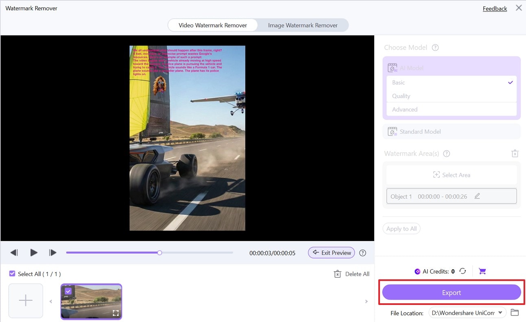
Task: Add a new video with the plus tile
Action: click(x=26, y=301)
